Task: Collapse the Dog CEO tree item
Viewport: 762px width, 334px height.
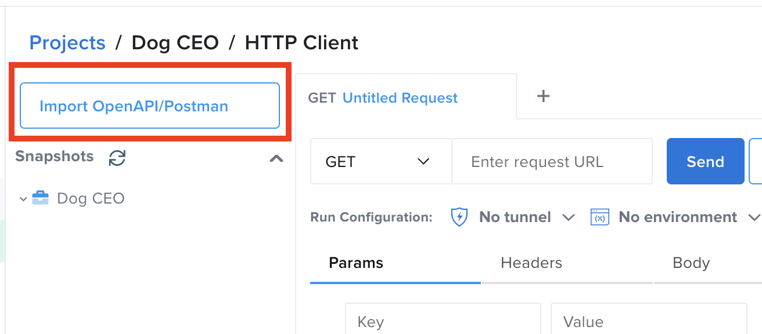Action: coord(23,198)
